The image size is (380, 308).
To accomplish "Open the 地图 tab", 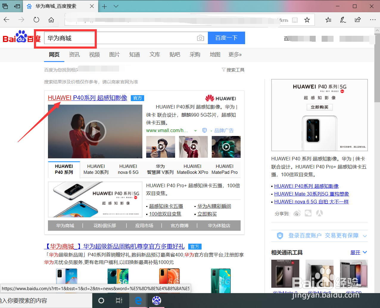I will 215,55.
